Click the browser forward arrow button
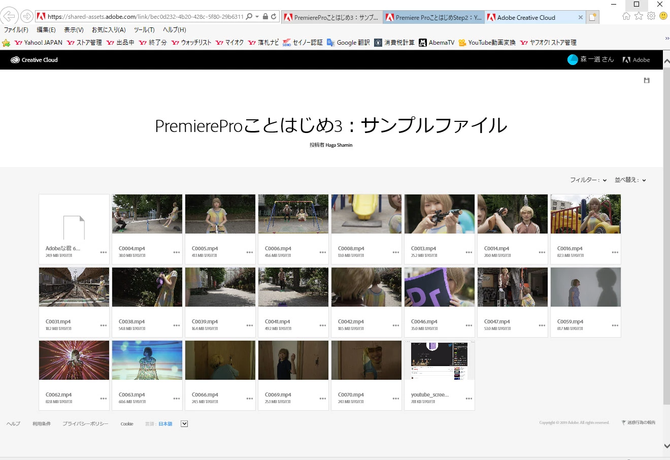Viewport: 670px width, 460px height. (x=26, y=16)
